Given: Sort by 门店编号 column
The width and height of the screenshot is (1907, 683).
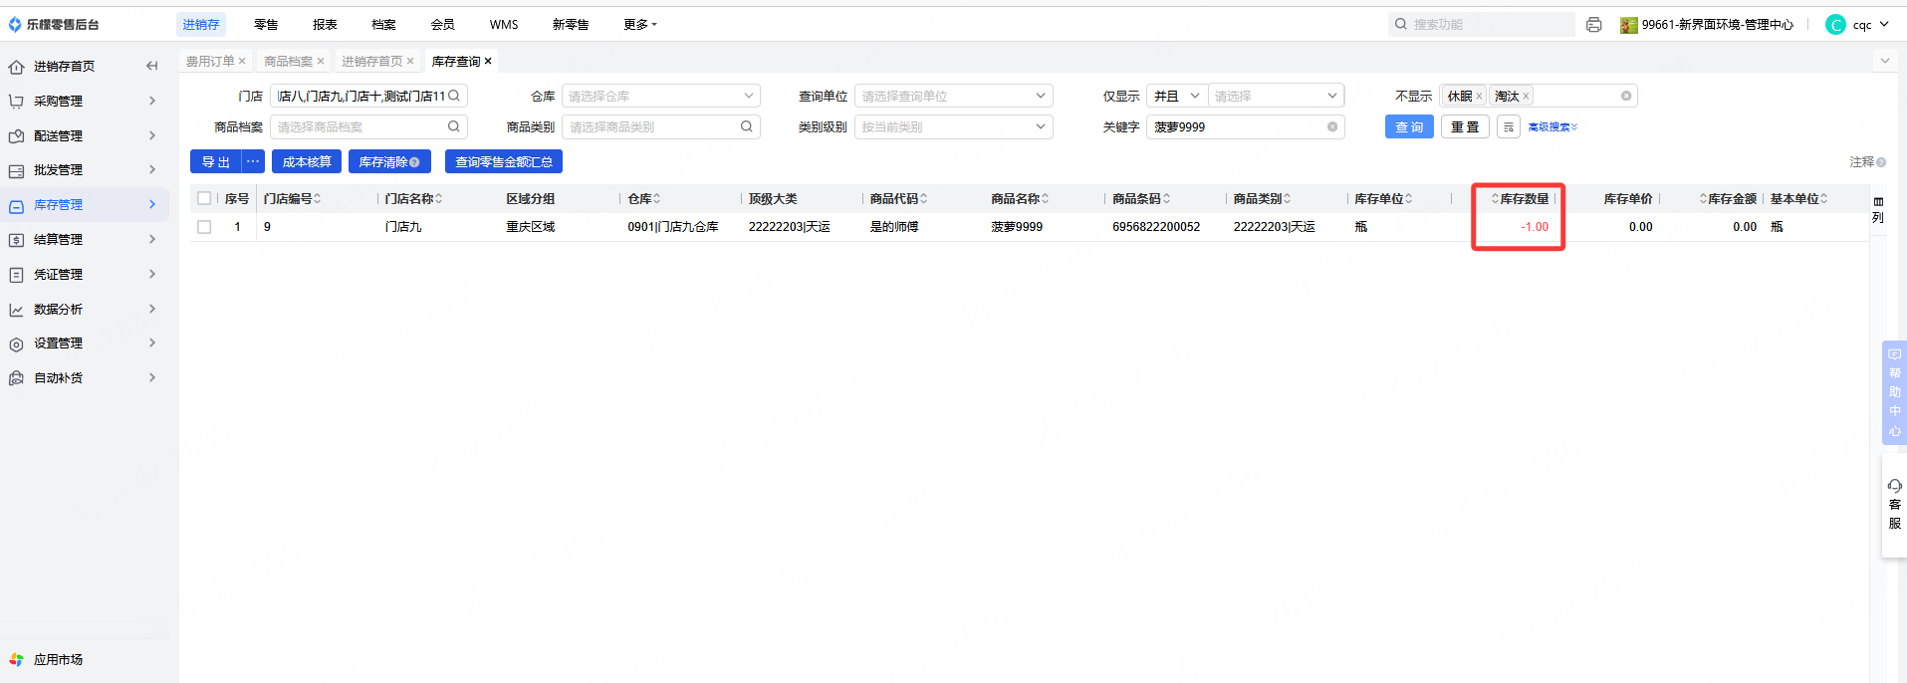Looking at the screenshot, I should 318,199.
